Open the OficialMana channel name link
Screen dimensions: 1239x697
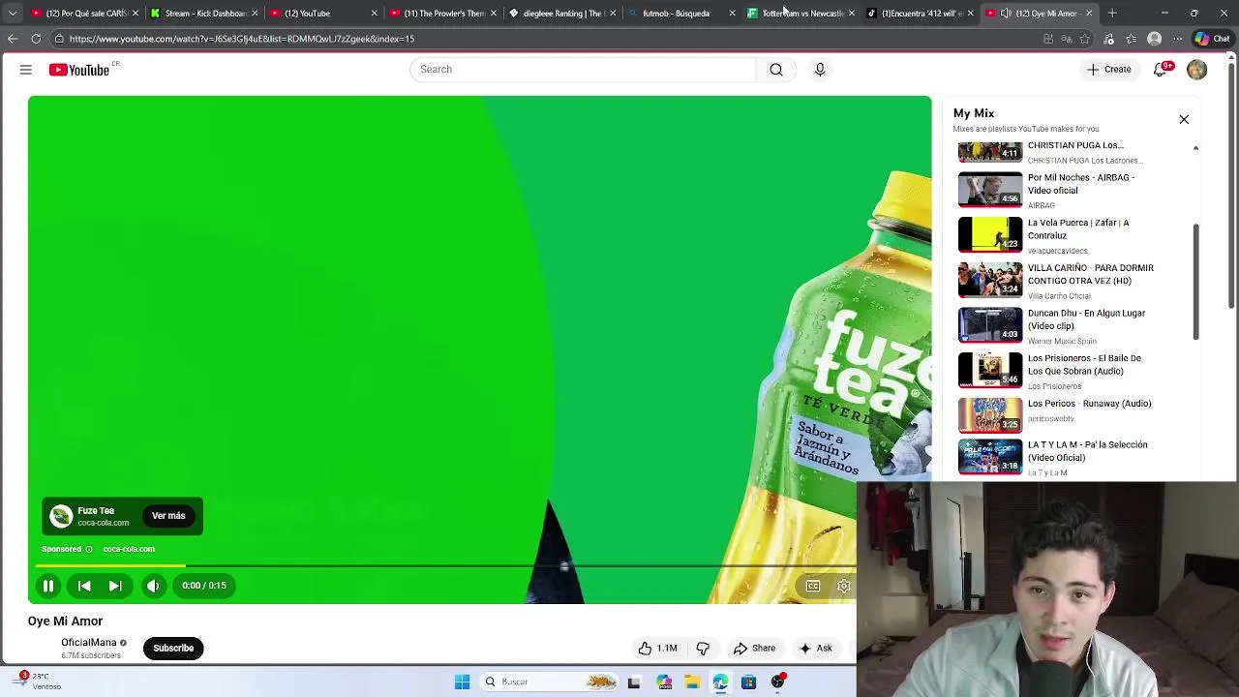click(89, 643)
